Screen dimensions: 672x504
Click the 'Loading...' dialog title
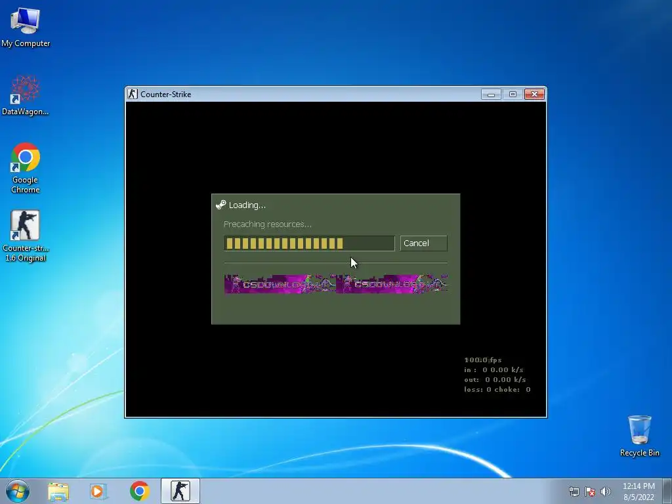[x=247, y=205]
